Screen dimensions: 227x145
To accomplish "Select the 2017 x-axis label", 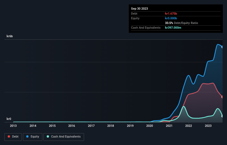I will pyautogui.click(x=91, y=126).
